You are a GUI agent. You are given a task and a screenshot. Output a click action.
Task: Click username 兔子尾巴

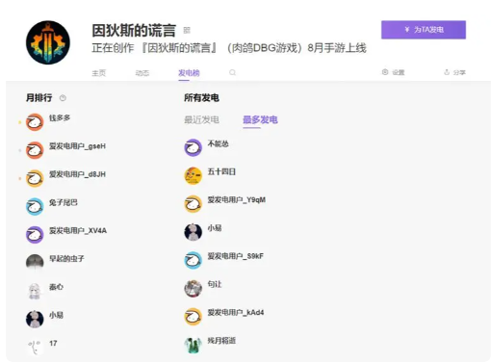coord(64,202)
